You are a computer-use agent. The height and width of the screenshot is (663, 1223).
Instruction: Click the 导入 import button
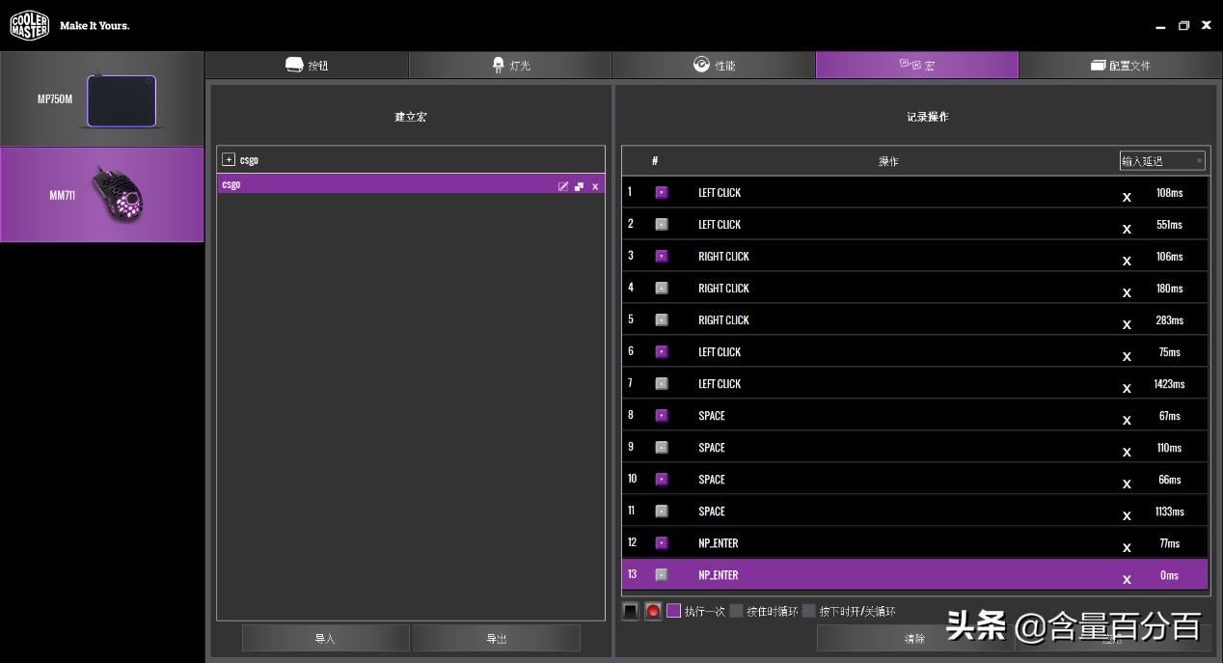tap(325, 638)
